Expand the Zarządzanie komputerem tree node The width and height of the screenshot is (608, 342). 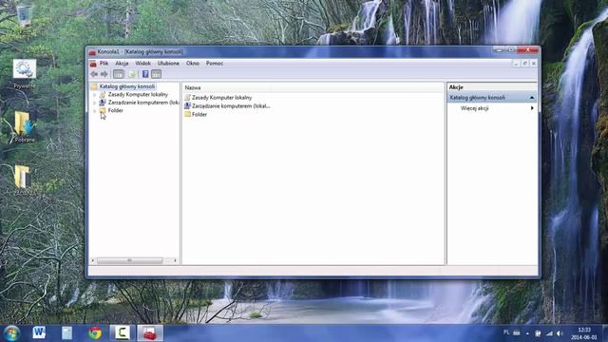point(95,103)
